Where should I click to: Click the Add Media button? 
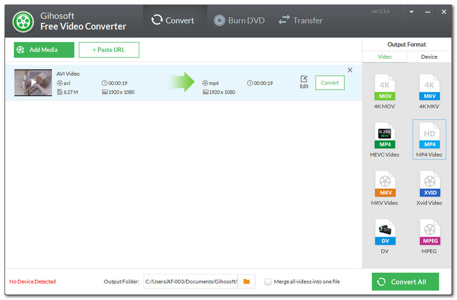44,50
